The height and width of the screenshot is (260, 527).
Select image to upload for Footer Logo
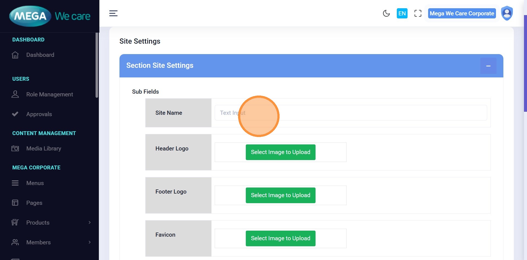tap(280, 195)
